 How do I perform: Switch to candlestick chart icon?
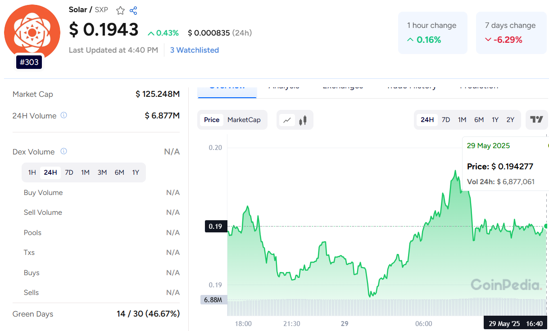(303, 120)
